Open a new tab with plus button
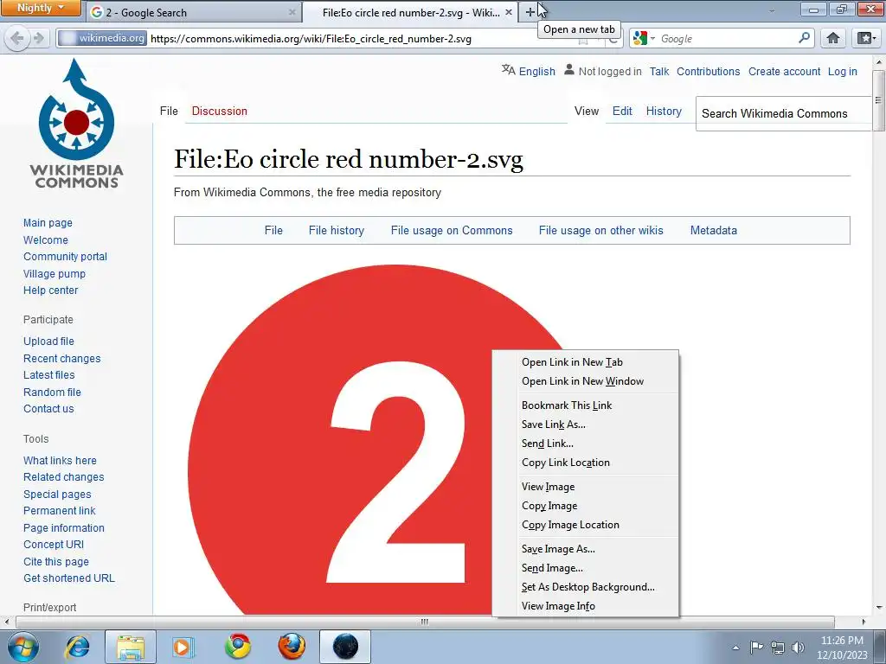This screenshot has width=886, height=664. [530, 12]
